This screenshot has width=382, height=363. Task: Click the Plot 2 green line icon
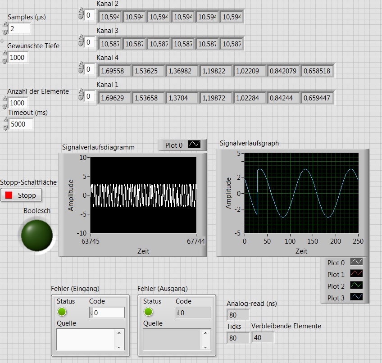356,285
